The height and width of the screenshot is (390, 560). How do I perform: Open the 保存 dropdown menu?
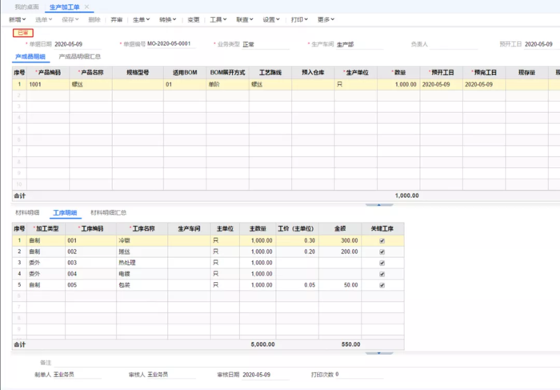(70, 20)
